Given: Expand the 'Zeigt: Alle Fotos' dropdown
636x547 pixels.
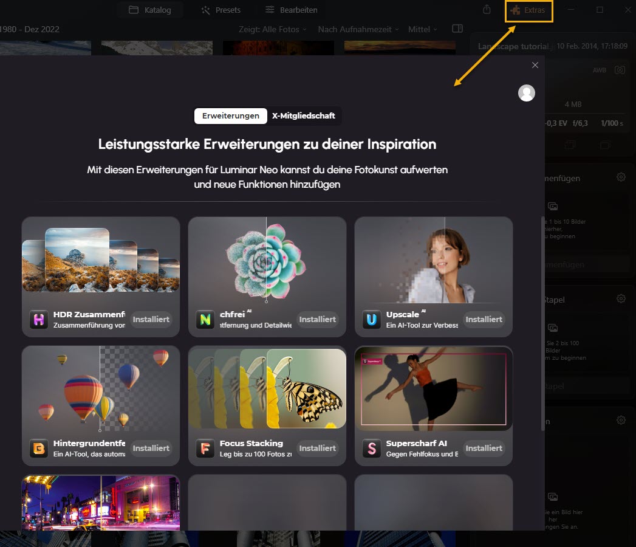Looking at the screenshot, I should pyautogui.click(x=272, y=29).
